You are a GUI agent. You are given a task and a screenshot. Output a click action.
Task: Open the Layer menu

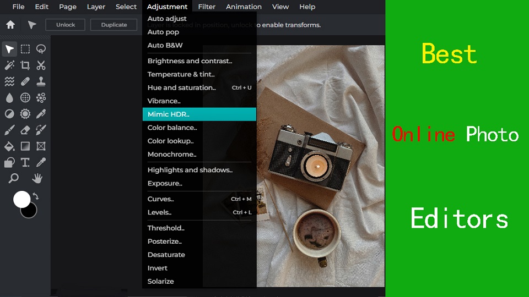coord(96,7)
